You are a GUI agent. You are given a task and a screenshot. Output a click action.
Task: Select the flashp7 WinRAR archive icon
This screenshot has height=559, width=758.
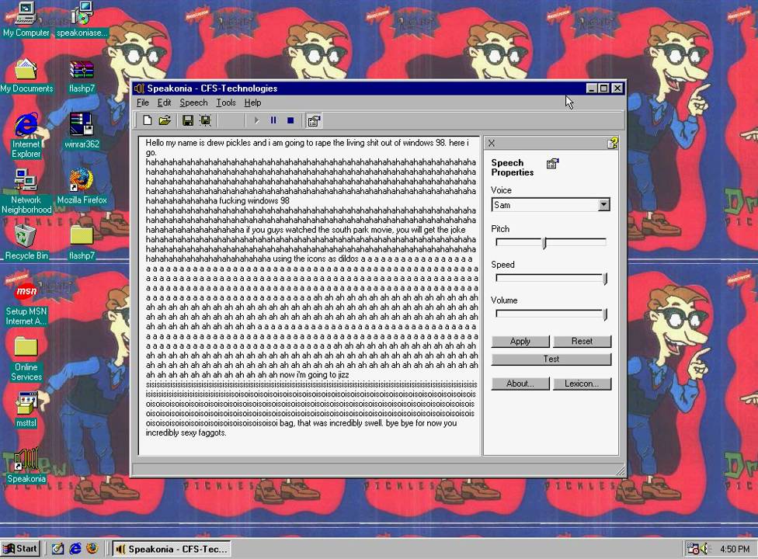(82, 76)
